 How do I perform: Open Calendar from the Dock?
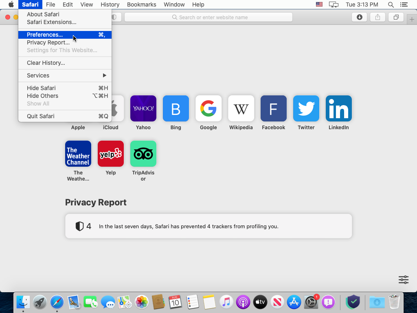coord(175,302)
